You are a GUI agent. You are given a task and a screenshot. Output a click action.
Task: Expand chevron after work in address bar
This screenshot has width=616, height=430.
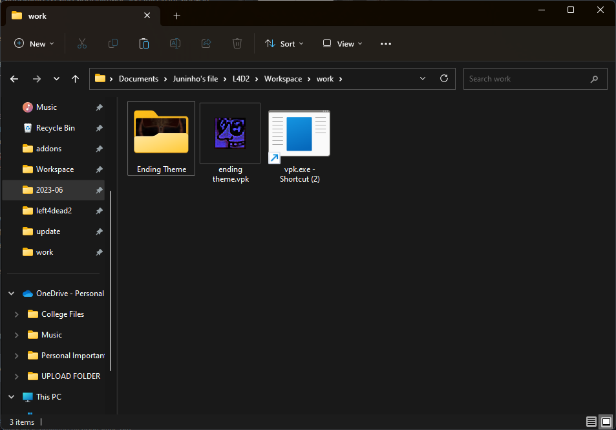[x=341, y=79]
